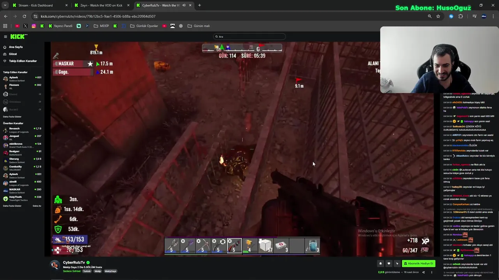499x280 pixels.
Task: Open the Chrome apps grid bookmark
Action: [5, 26]
